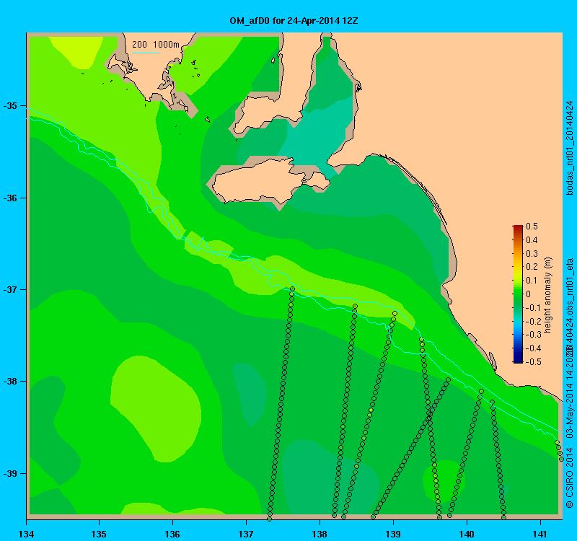Click the '200 1000m' isobath legend label
The width and height of the screenshot is (577, 541).
click(x=156, y=45)
